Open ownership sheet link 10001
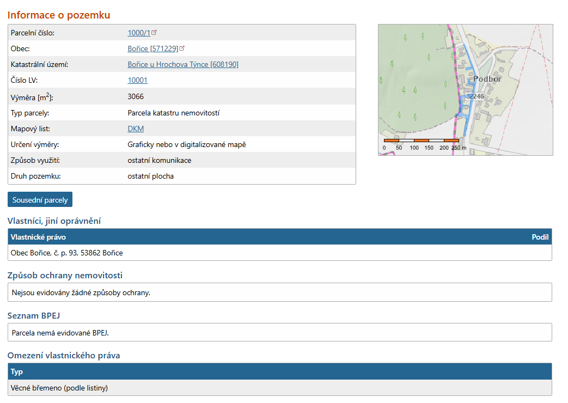The image size is (568, 403). point(137,80)
